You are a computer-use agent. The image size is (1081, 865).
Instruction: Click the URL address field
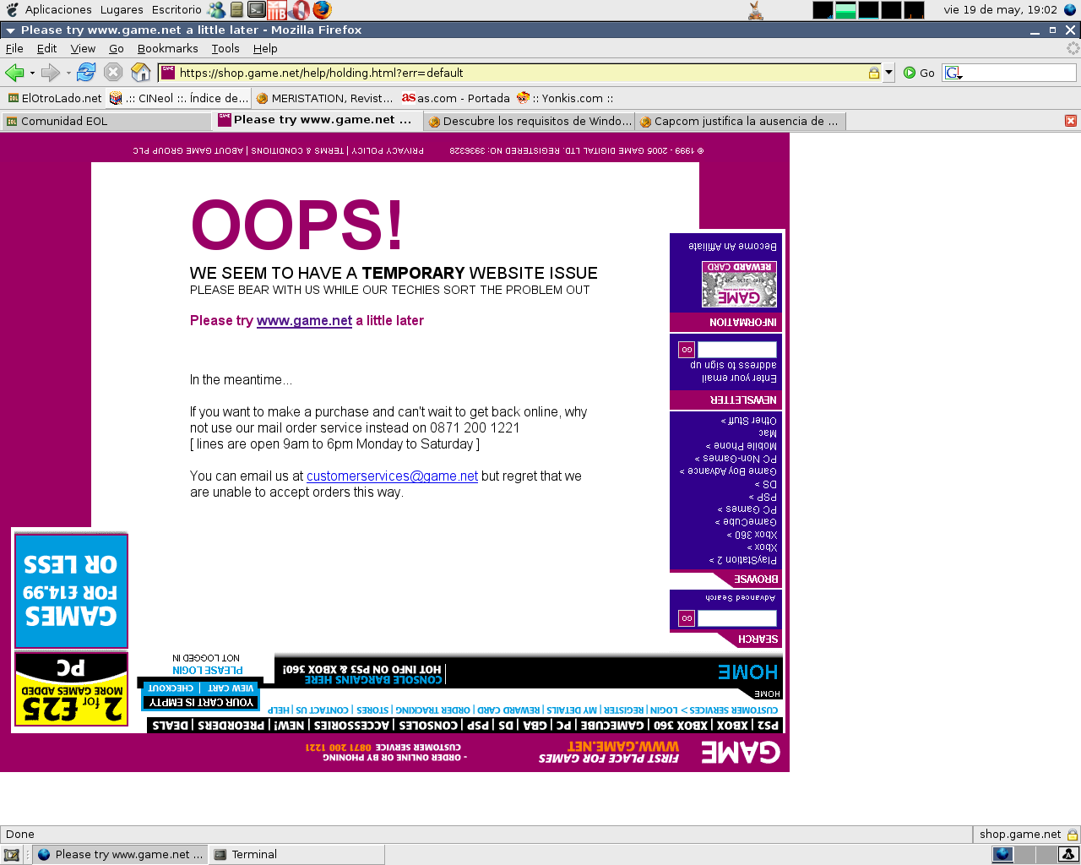(521, 73)
